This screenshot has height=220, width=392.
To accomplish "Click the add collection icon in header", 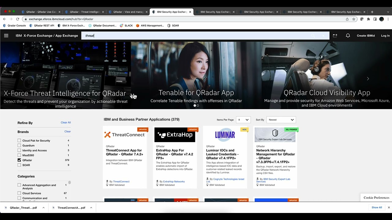I will [x=335, y=36].
